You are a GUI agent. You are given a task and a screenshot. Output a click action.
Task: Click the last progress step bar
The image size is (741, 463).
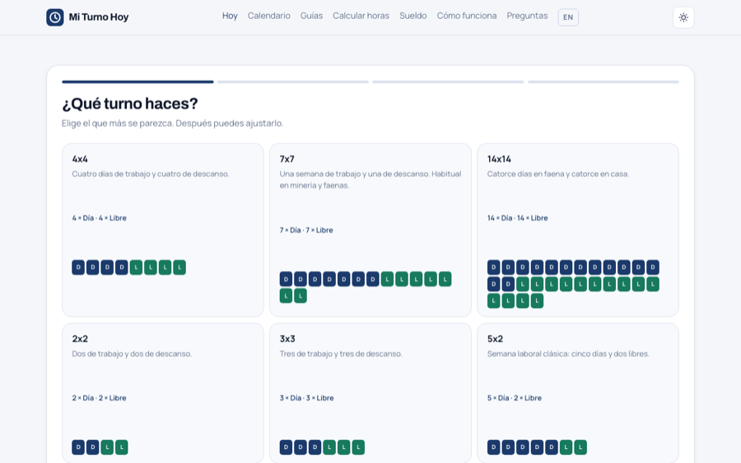click(x=604, y=82)
